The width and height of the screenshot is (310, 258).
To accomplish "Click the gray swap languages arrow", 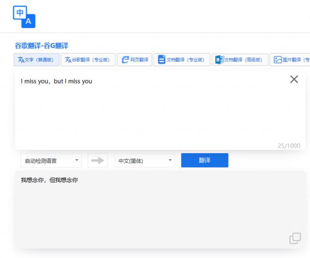I will pos(98,161).
